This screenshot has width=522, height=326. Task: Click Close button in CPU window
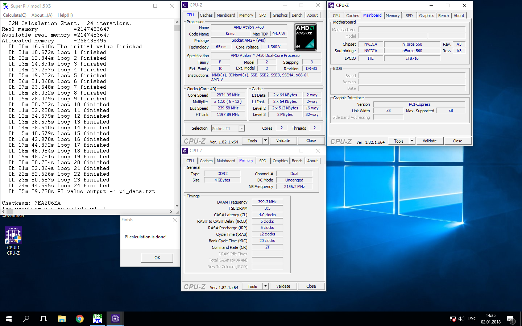coord(311,141)
